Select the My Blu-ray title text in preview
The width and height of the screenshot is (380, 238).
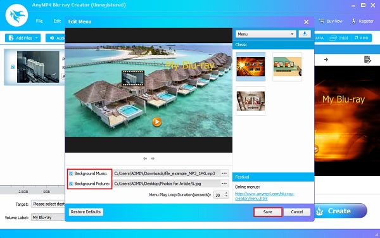190,65
